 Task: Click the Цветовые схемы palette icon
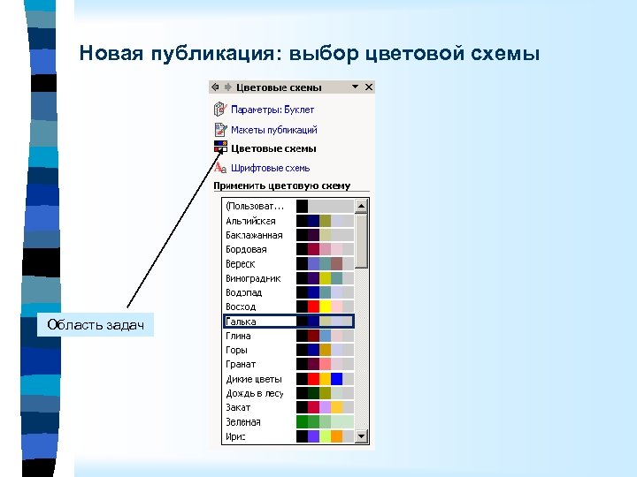coord(220,147)
